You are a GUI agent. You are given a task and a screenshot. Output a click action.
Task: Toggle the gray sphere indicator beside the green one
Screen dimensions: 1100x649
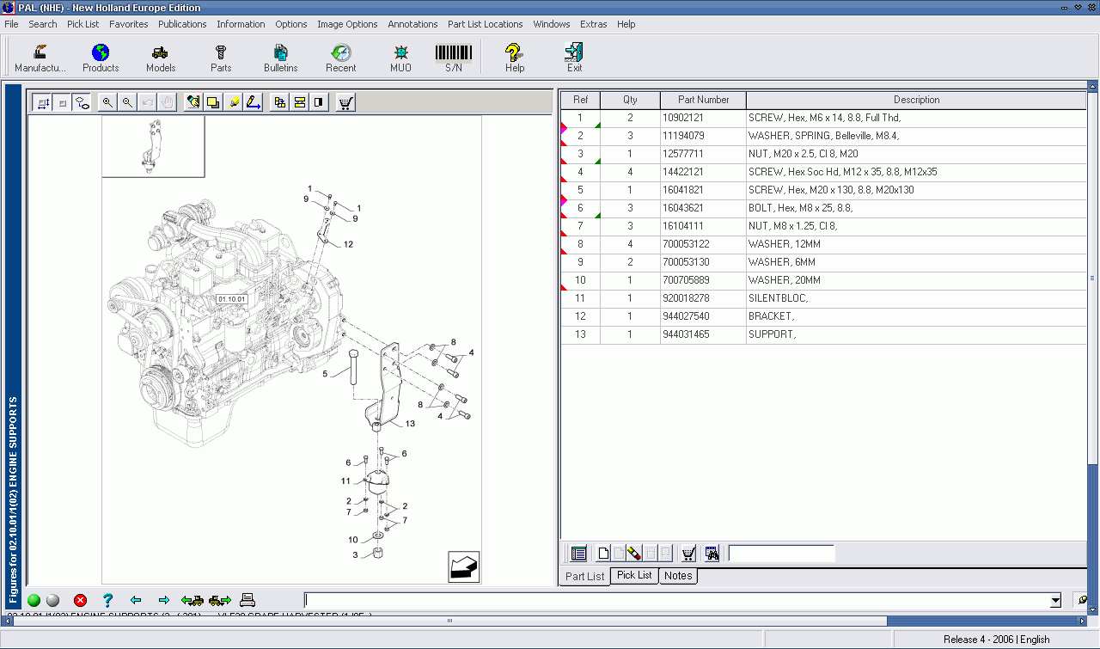coord(52,600)
